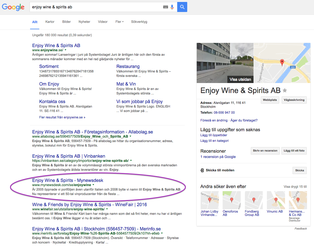The height and width of the screenshot is (246, 314).
Task: Expand the Fler dropdown menu
Action: 119,22
